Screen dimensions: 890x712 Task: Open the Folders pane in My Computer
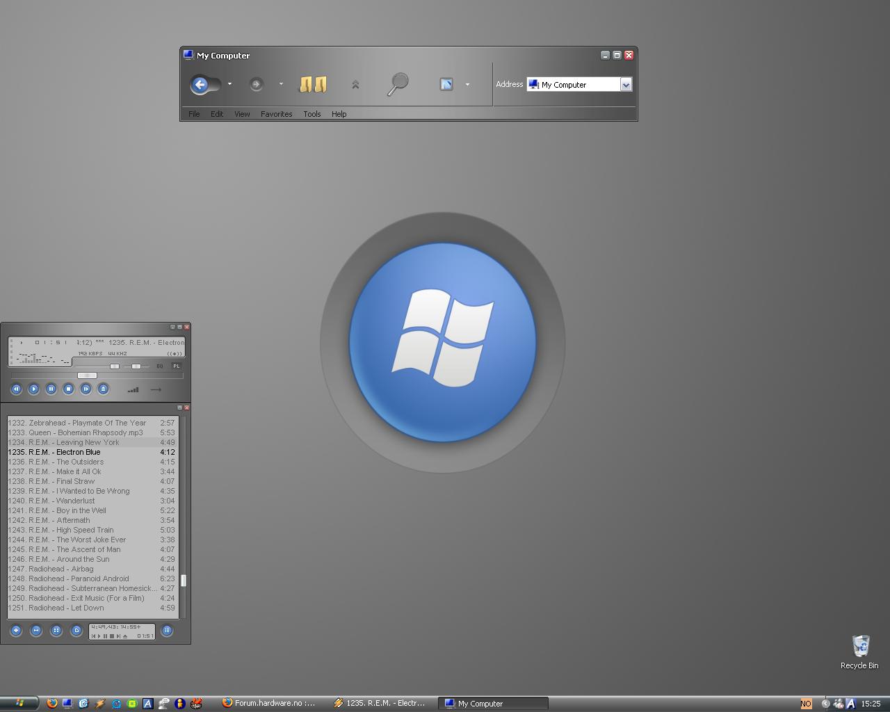coord(313,84)
